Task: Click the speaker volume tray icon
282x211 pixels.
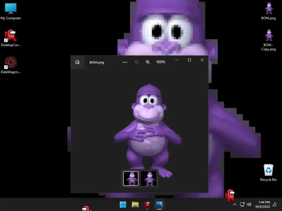Action: [249, 204]
